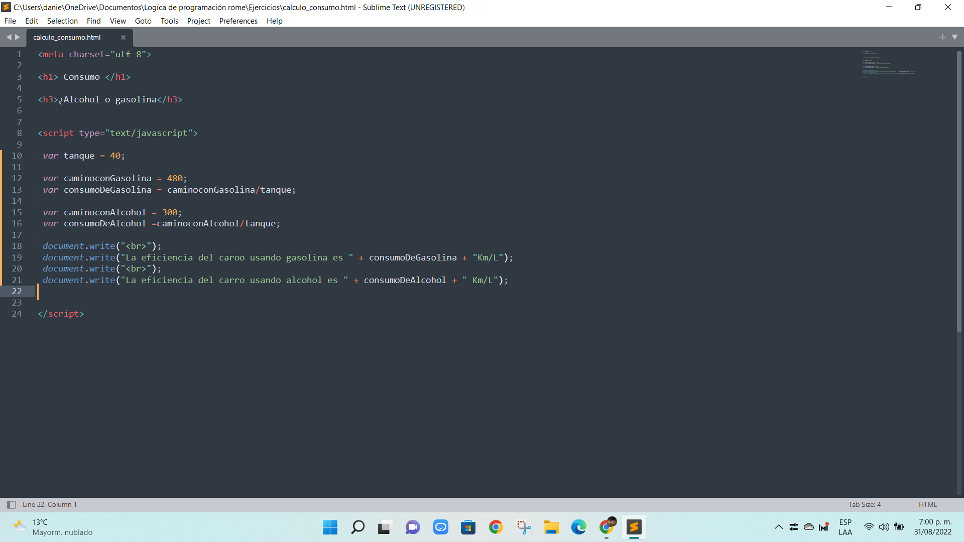Open OneDrive cloud tray icon

(809, 527)
